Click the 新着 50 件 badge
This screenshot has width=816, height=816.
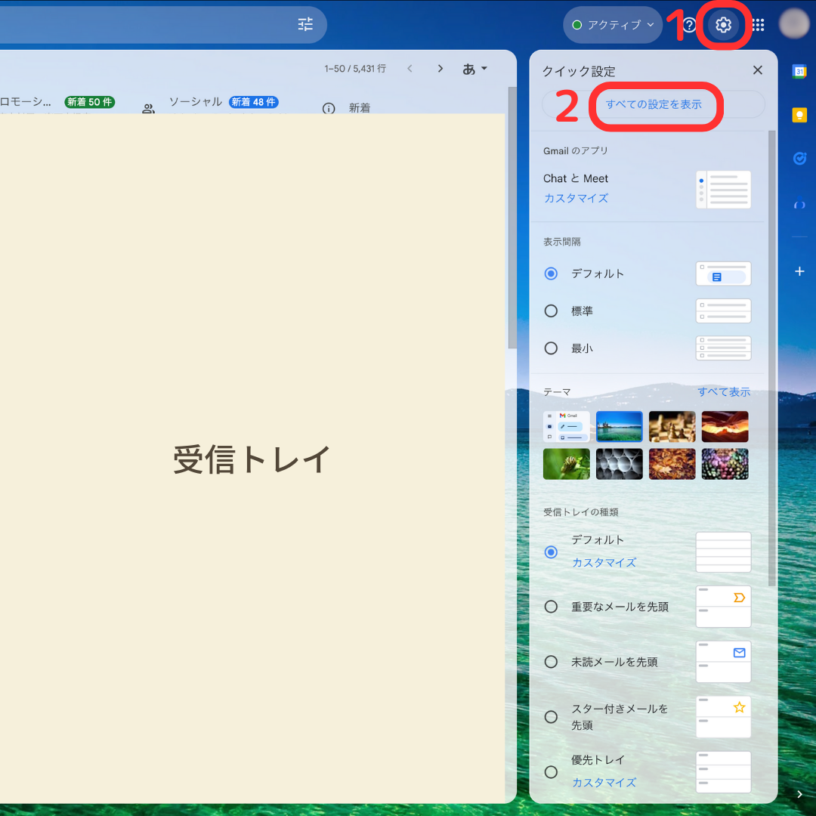point(89,102)
